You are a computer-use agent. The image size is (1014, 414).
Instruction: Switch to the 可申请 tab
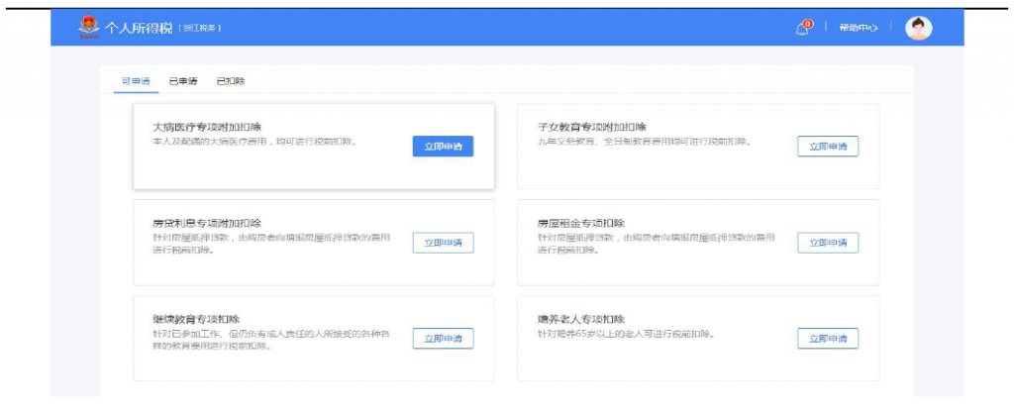(x=136, y=81)
